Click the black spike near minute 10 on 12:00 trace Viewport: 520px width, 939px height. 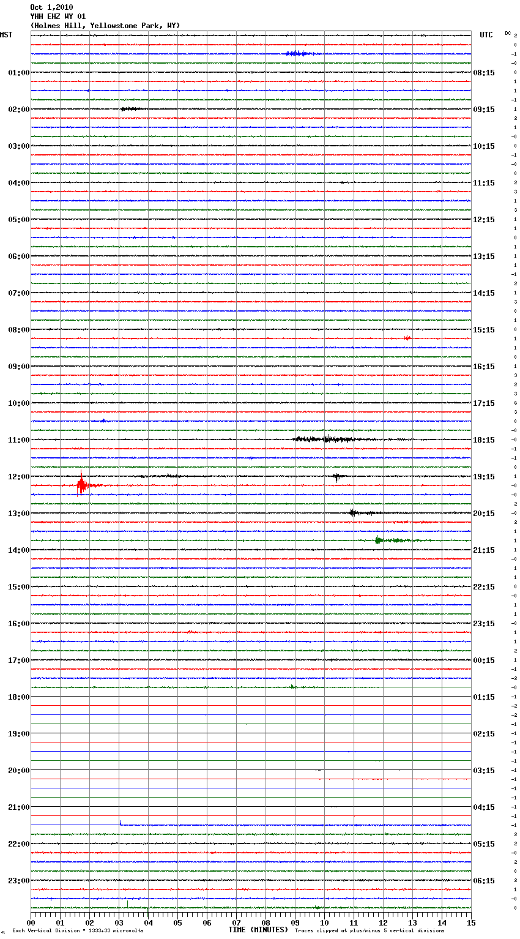(337, 476)
